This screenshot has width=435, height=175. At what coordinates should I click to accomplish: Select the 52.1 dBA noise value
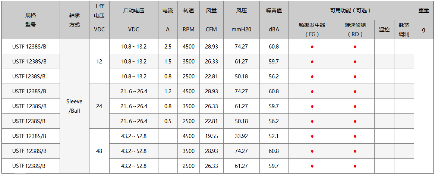click(274, 136)
